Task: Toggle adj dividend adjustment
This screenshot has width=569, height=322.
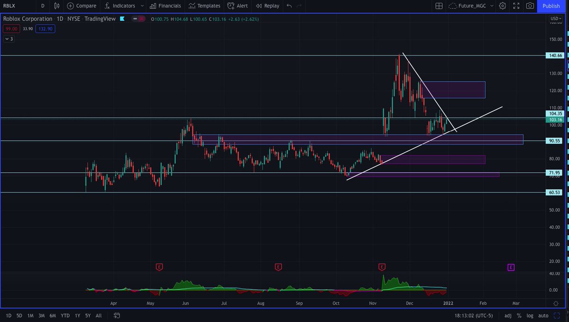Action: tap(508, 315)
